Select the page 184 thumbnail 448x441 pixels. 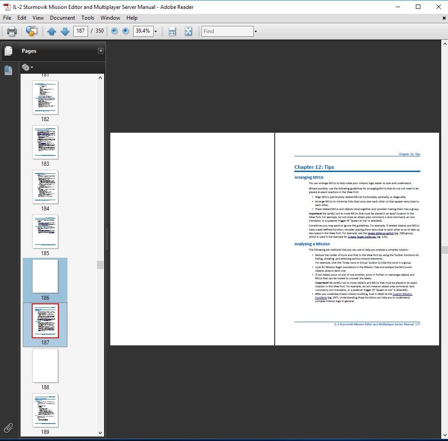45,187
